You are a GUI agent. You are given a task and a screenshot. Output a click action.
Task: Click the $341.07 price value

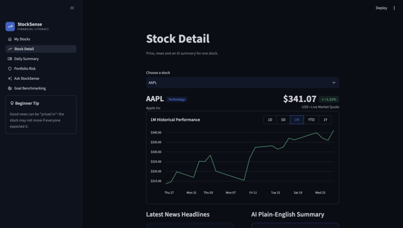pyautogui.click(x=299, y=99)
